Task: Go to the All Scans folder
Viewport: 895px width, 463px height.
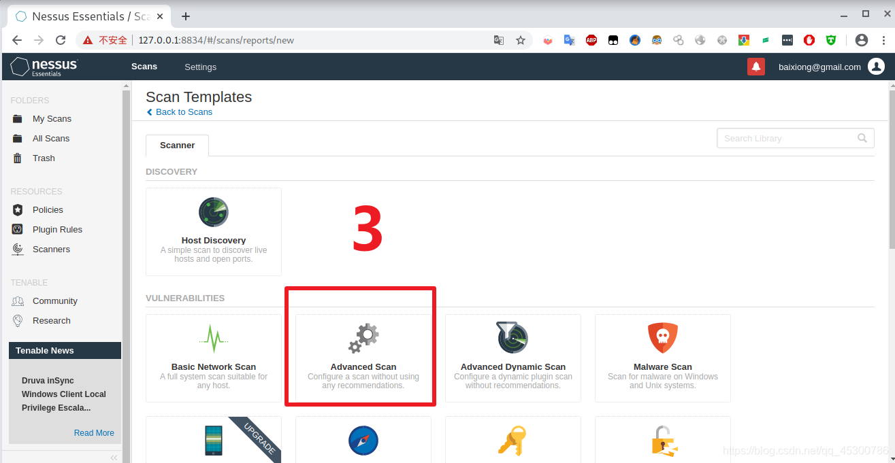Action: pos(51,138)
